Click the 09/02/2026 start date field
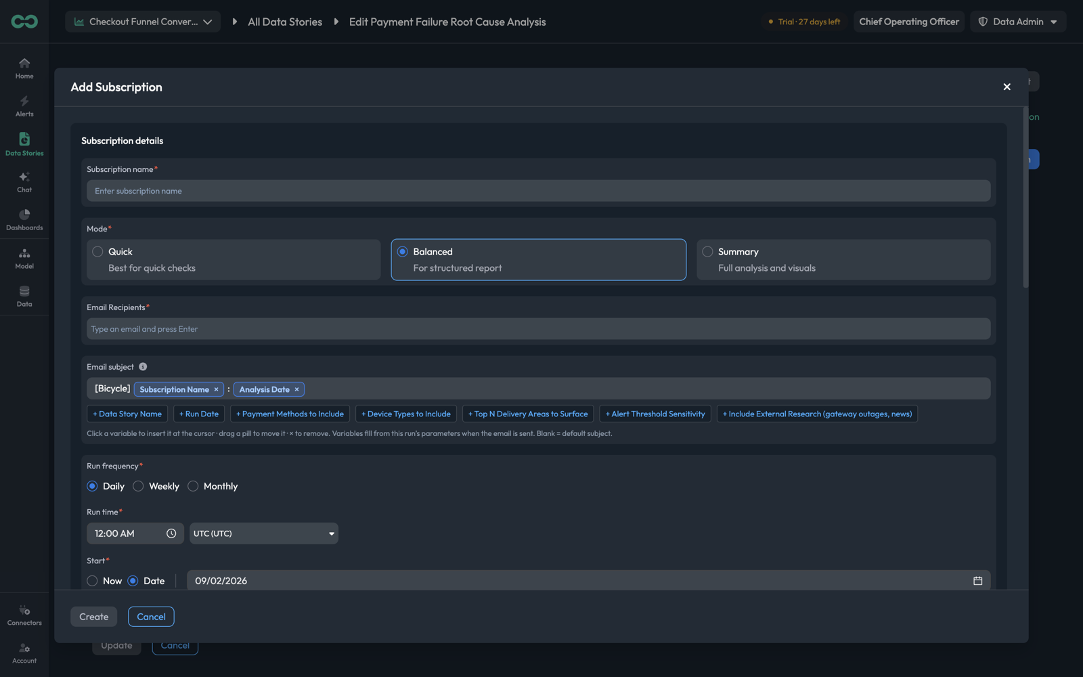 click(x=588, y=581)
